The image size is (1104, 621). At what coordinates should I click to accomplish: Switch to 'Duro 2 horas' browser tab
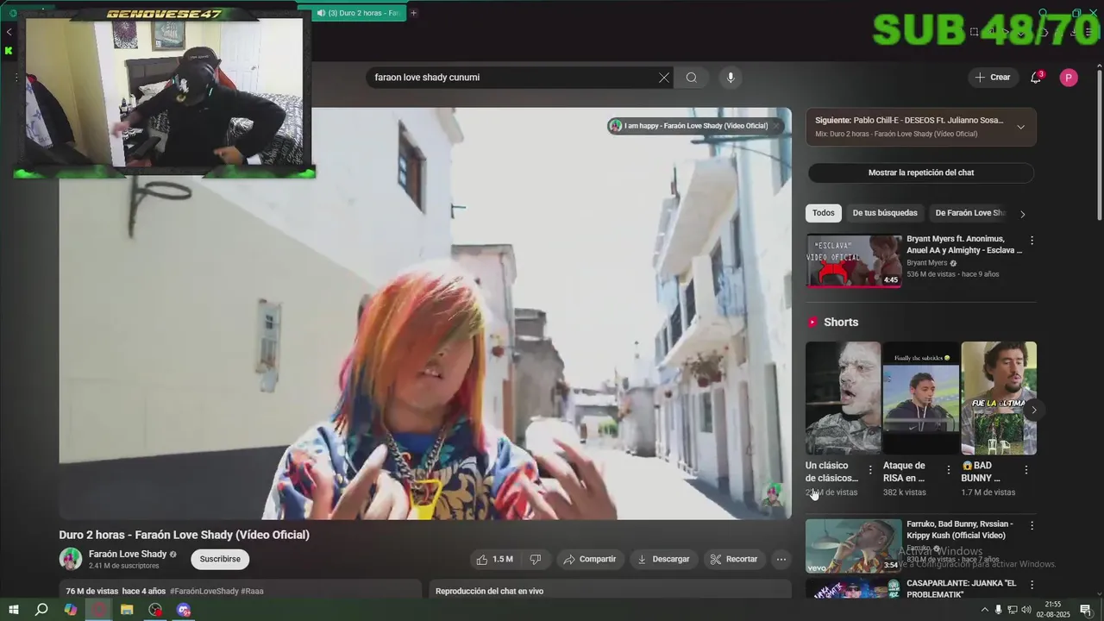(x=358, y=13)
